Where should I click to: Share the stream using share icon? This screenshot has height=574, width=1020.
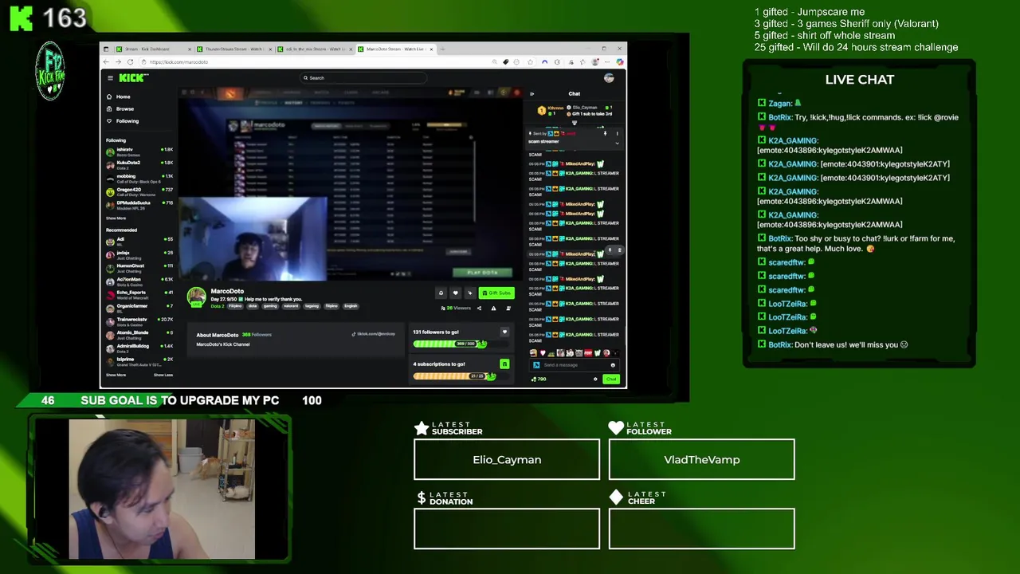479,308
